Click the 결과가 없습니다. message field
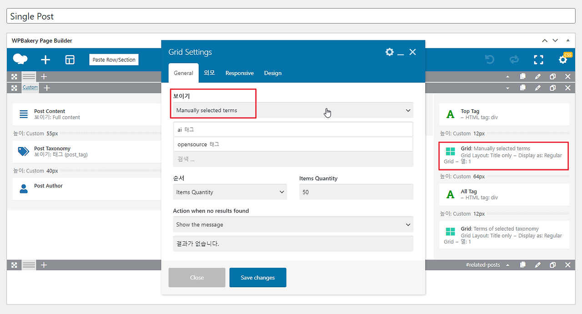The width and height of the screenshot is (582, 314). tap(293, 244)
